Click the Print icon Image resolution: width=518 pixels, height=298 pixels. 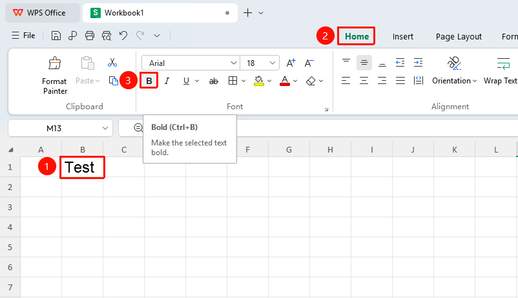pyautogui.click(x=90, y=36)
